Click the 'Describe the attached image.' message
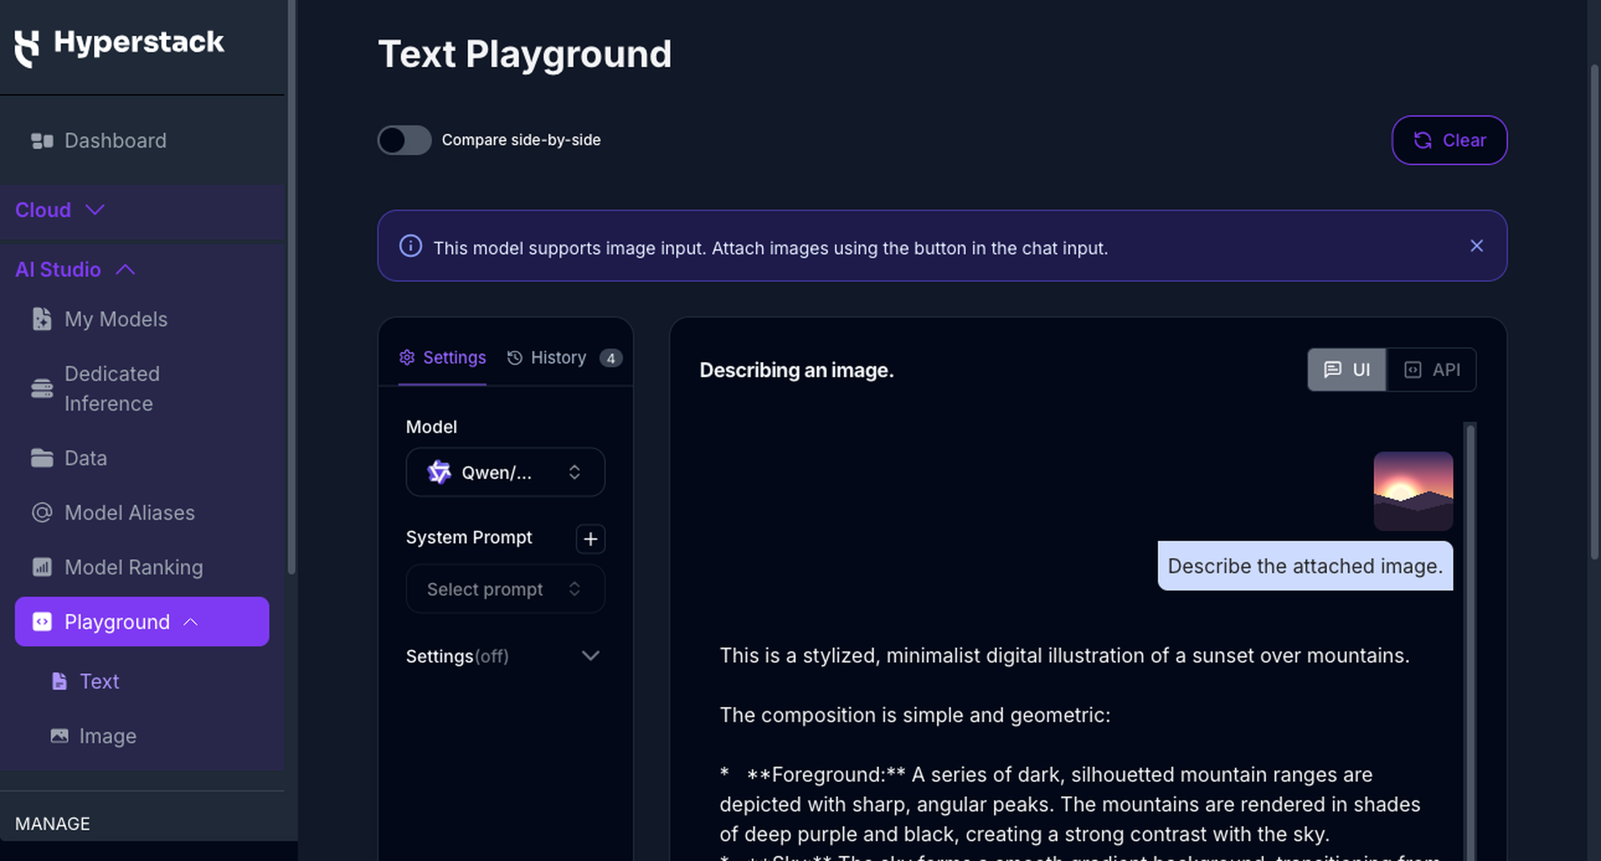 click(x=1305, y=566)
